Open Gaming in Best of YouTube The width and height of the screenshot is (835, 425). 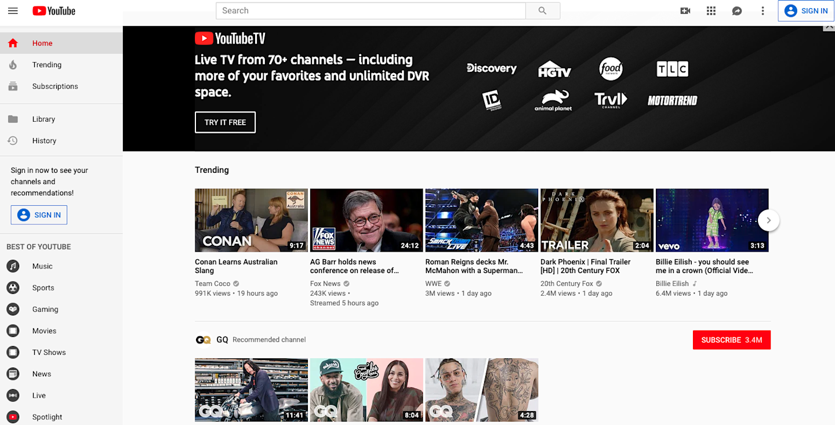point(45,309)
